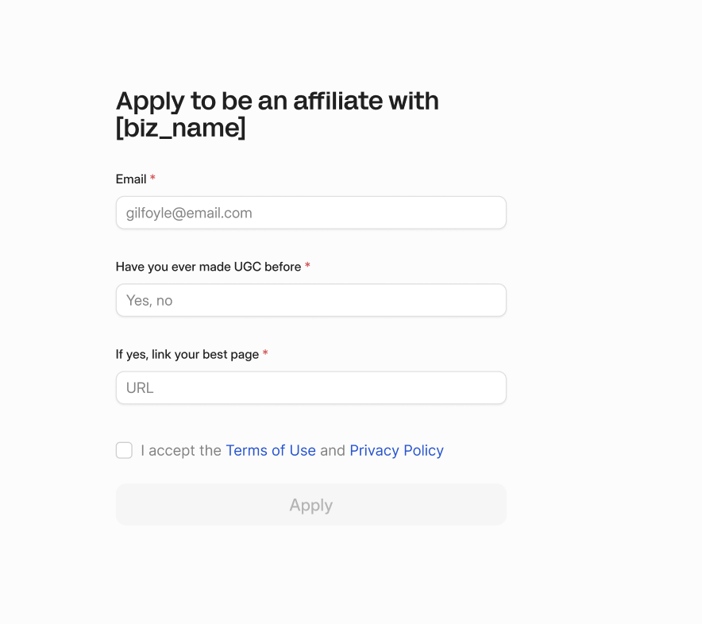702x624 pixels.
Task: Tick the accept terms checkbox
Action: coord(124,450)
